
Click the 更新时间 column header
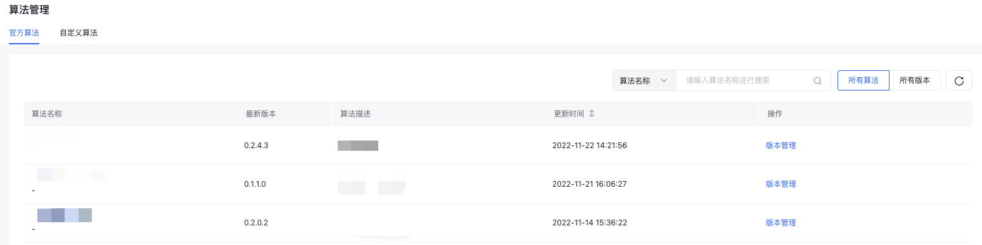coord(569,114)
